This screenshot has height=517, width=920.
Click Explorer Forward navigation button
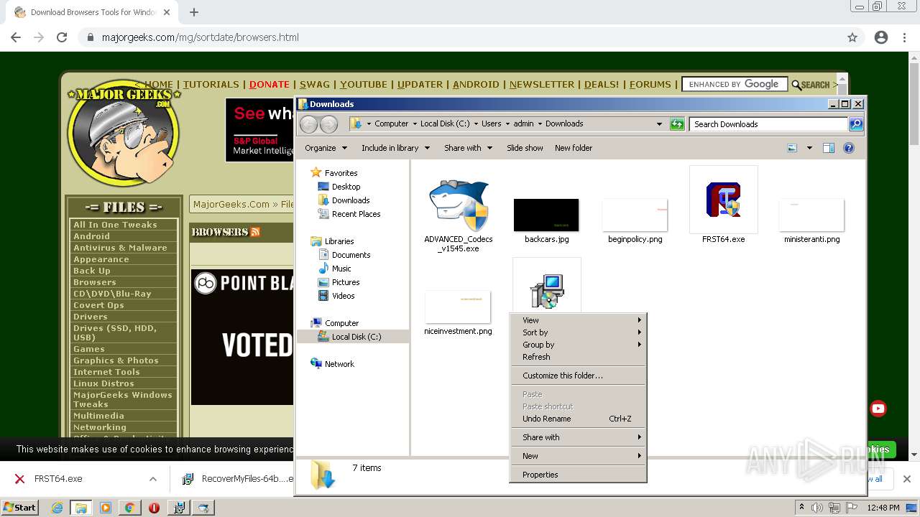coord(328,124)
